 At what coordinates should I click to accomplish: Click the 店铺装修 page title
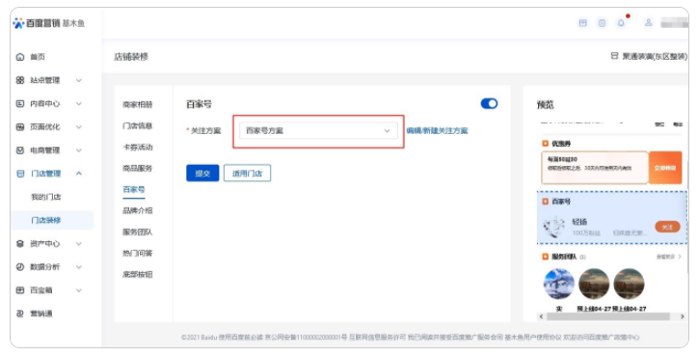point(131,57)
